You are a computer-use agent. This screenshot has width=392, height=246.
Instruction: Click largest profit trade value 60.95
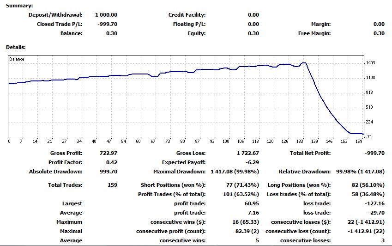(x=252, y=203)
